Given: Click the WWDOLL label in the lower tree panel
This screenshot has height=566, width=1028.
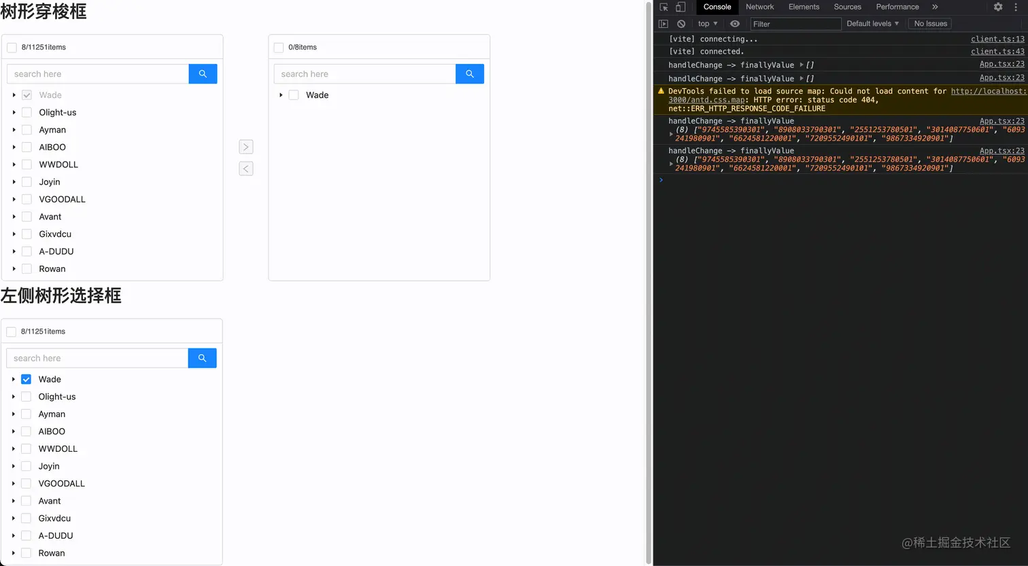Looking at the screenshot, I should 58,449.
